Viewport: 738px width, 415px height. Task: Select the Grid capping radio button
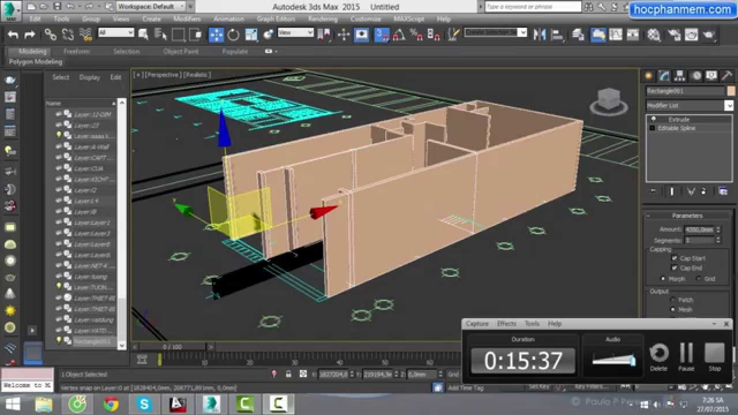tap(699, 278)
